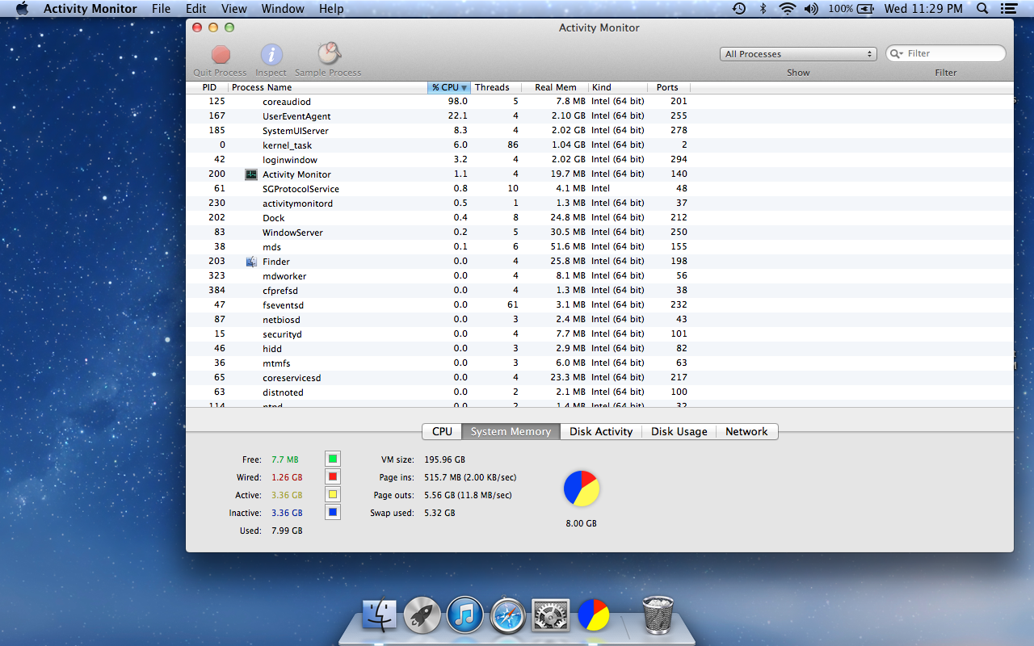The image size is (1034, 646).
Task: Sort by Threads column header
Action: [495, 87]
